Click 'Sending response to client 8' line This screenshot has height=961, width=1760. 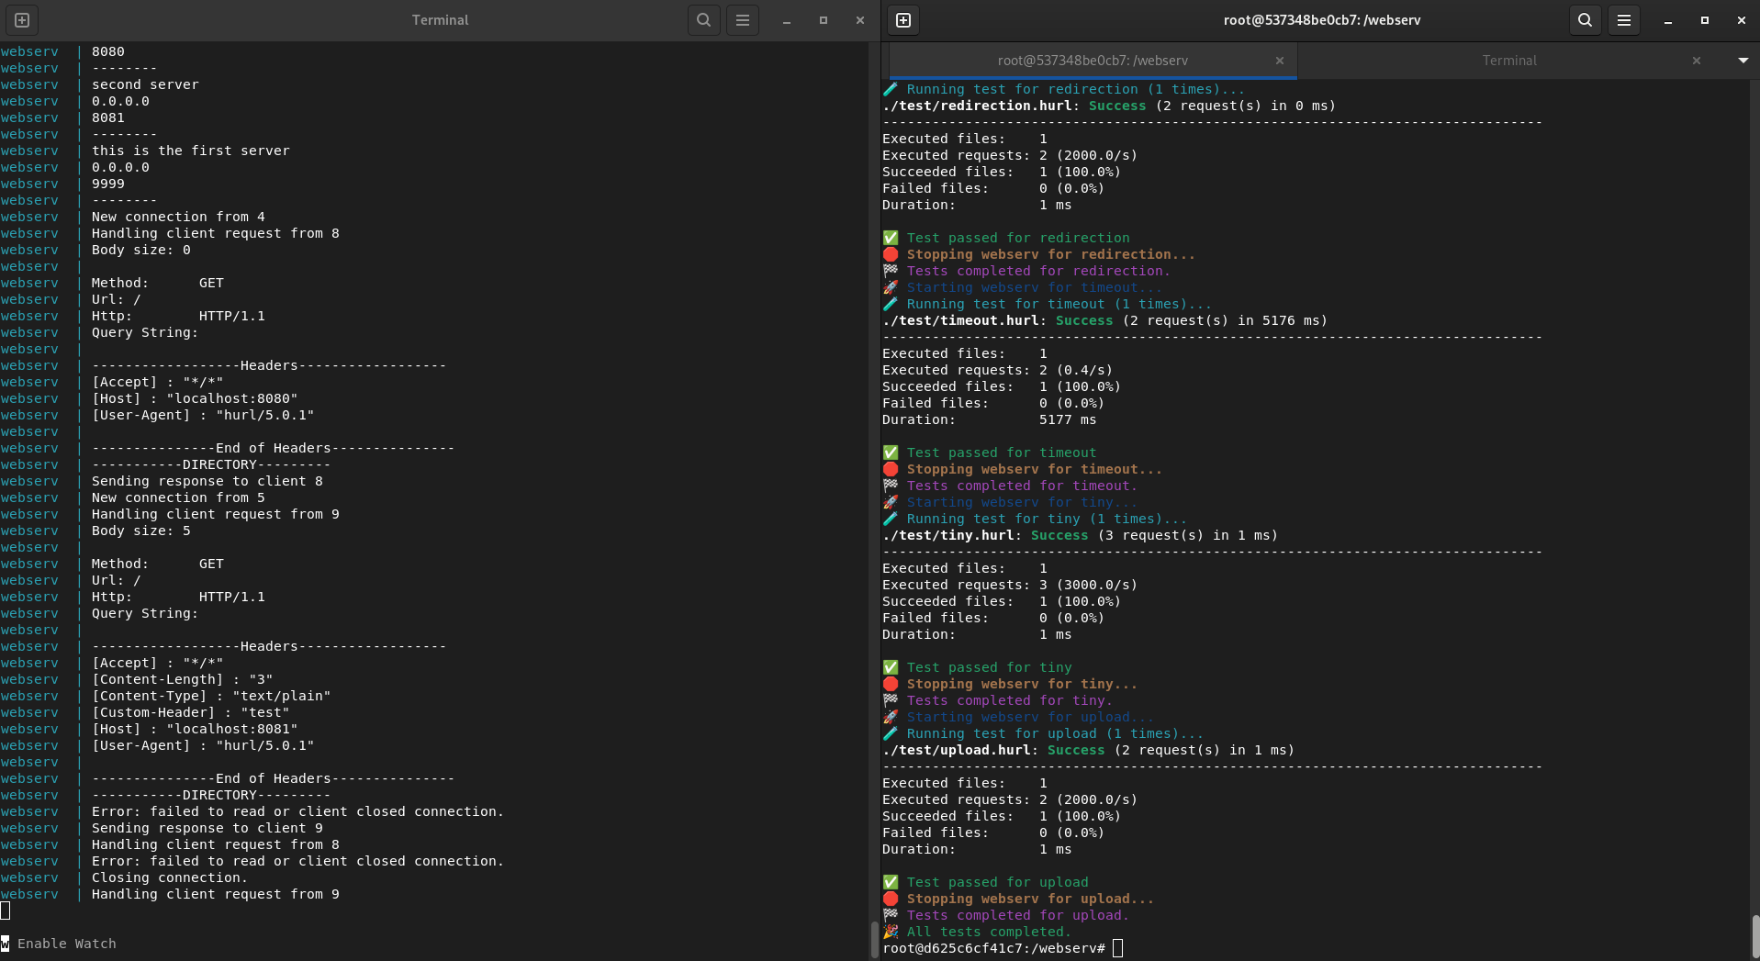(207, 481)
